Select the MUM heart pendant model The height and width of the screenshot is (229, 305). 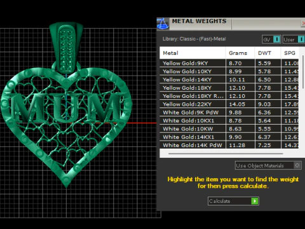click(66, 127)
